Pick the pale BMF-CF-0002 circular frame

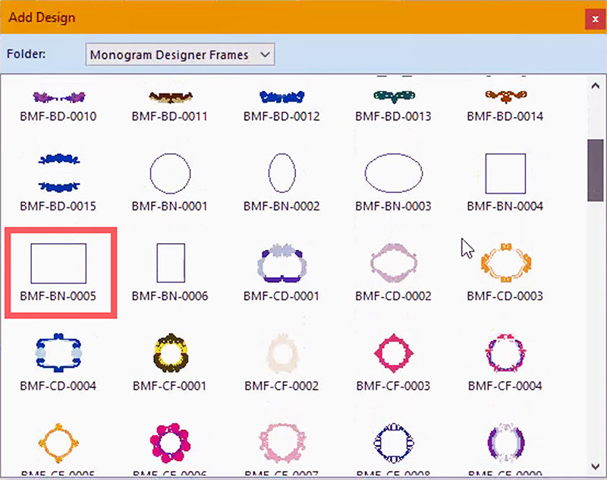point(281,353)
